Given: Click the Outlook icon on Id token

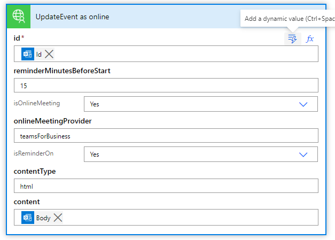Looking at the screenshot, I should pyautogui.click(x=28, y=54).
